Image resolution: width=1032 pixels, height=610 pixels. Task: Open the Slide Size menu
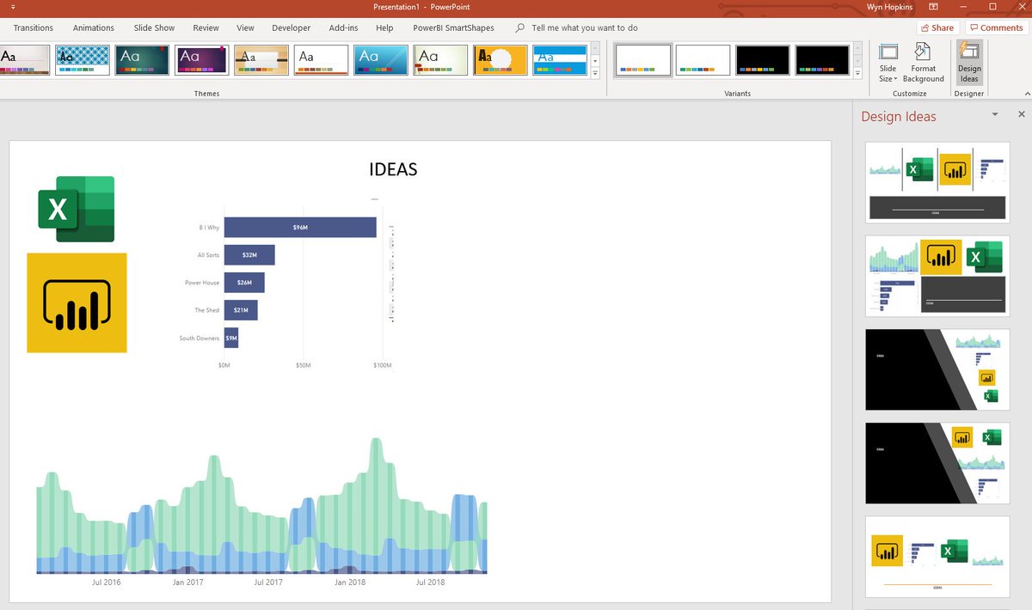888,62
